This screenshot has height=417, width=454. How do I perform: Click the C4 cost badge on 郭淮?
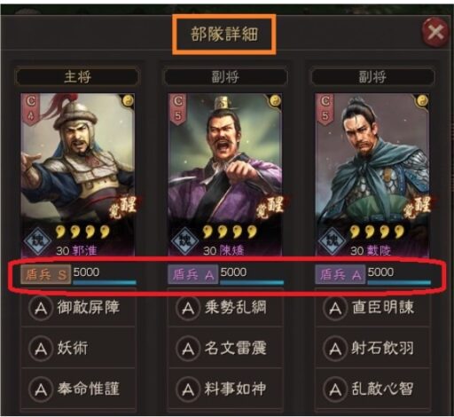[x=31, y=109]
